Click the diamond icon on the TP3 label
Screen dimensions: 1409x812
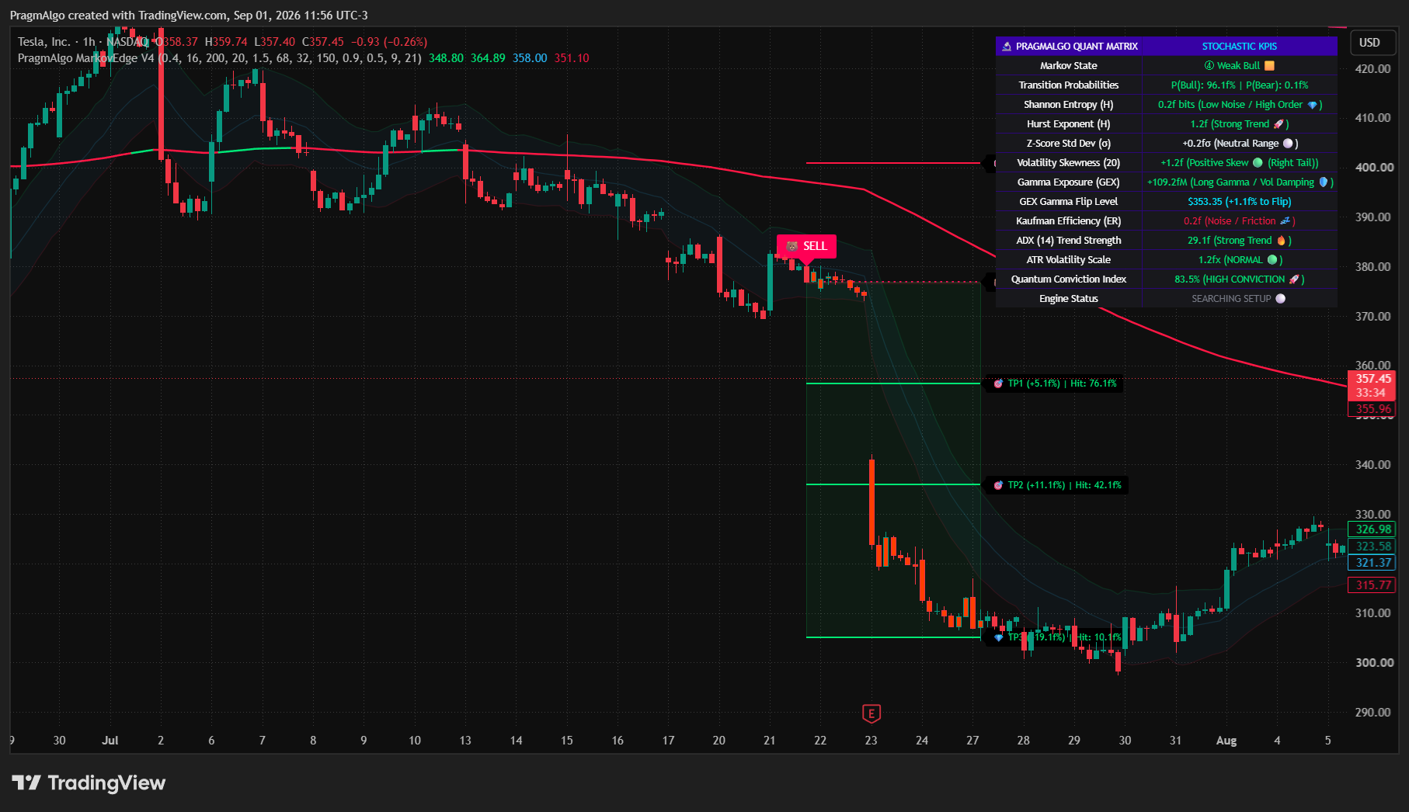[998, 637]
